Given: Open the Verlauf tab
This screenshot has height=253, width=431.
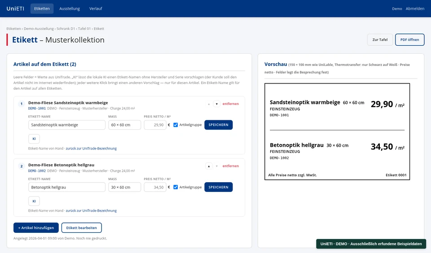Looking at the screenshot, I should coord(96,9).
